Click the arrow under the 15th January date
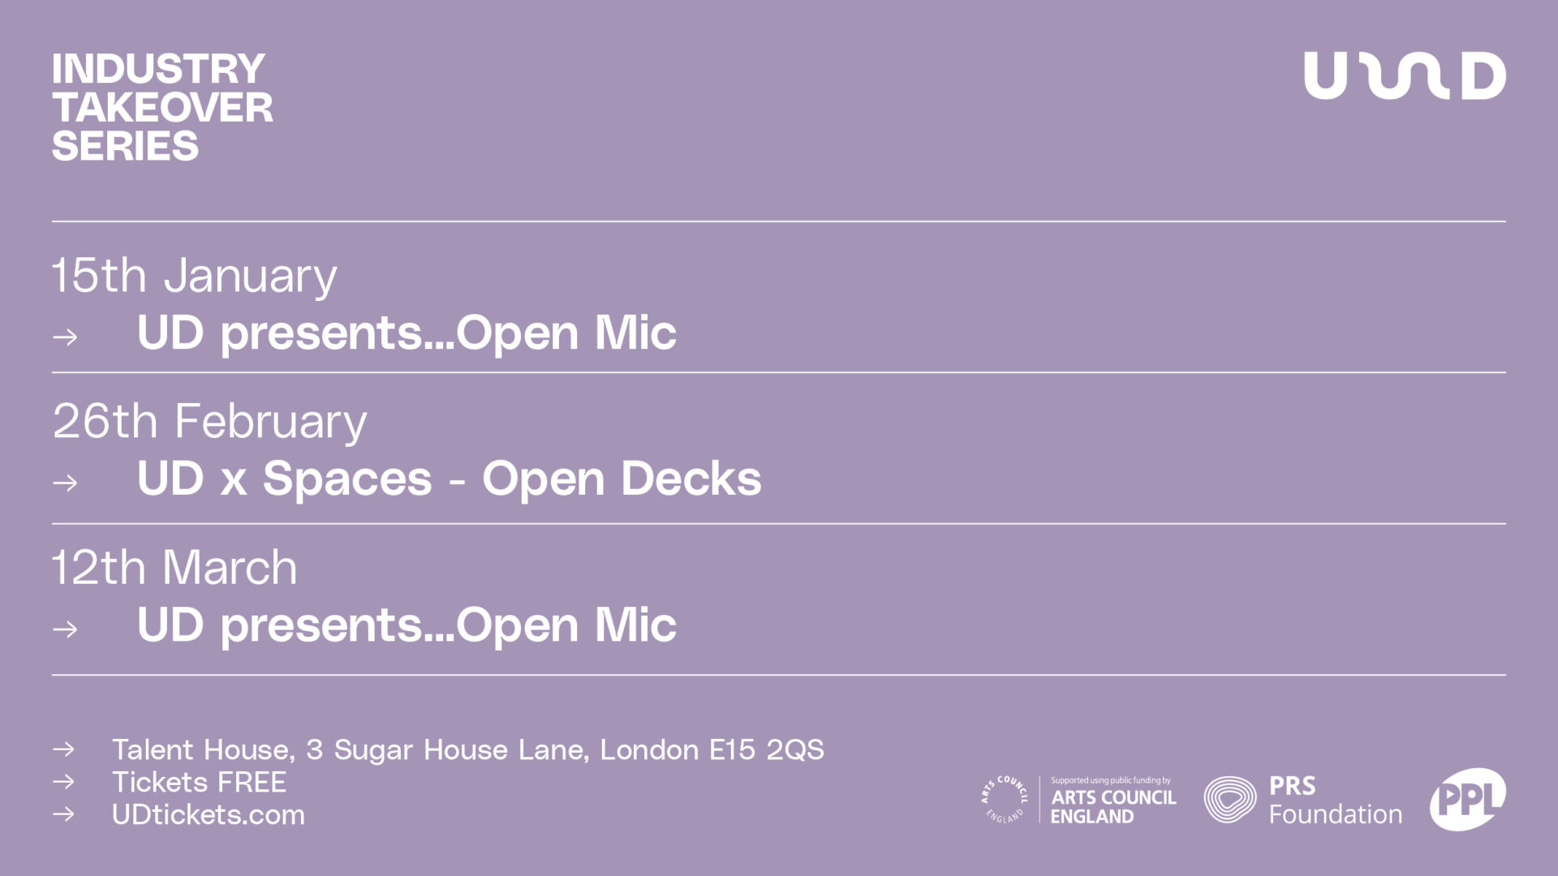Image resolution: width=1558 pixels, height=876 pixels. 66,337
